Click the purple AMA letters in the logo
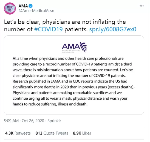The width and height of the screenshot is (150, 142). tap(71, 46)
